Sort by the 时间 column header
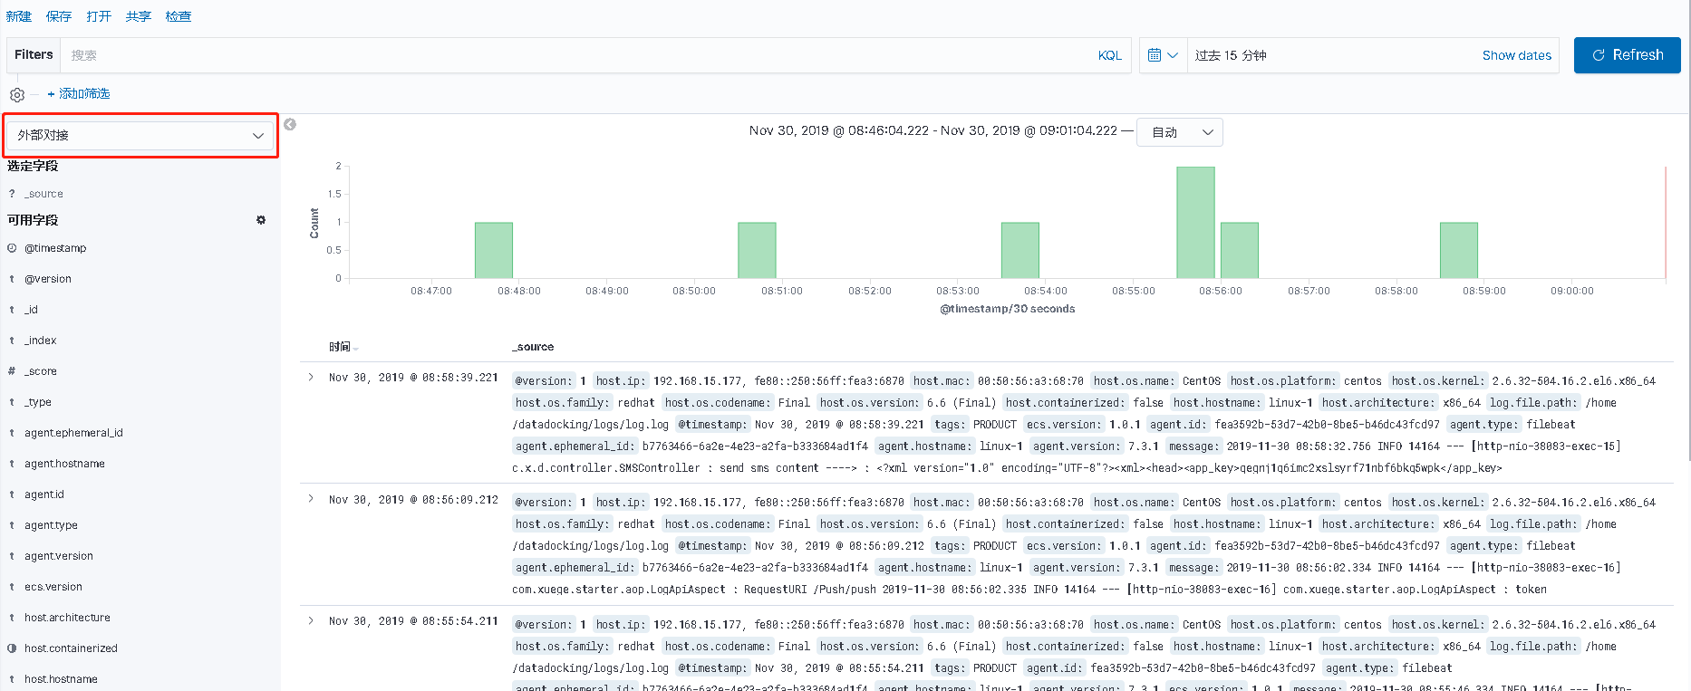Screen dimensions: 1691x691 pyautogui.click(x=341, y=347)
